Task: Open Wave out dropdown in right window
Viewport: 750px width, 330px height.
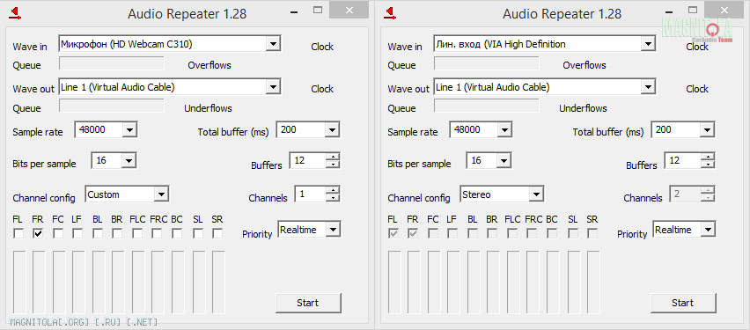Action: tap(648, 87)
